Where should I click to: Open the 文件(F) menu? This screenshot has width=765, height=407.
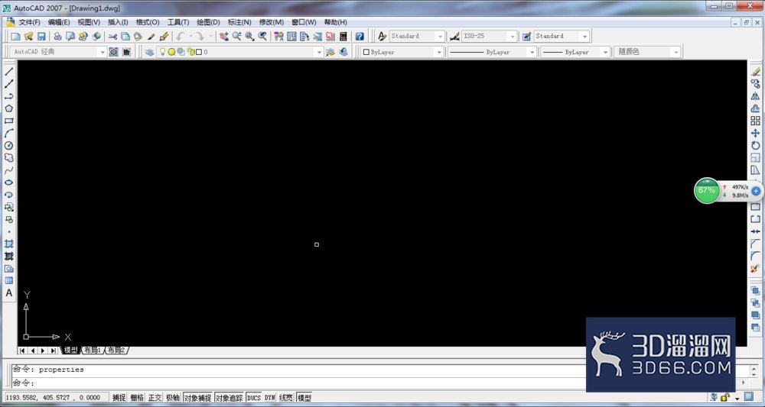pyautogui.click(x=29, y=22)
